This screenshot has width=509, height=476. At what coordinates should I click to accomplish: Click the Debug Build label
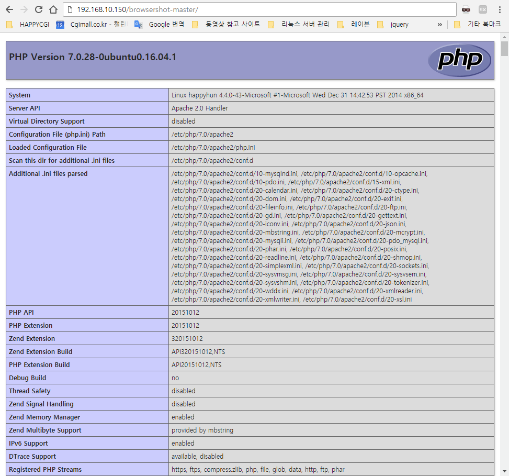(x=28, y=378)
